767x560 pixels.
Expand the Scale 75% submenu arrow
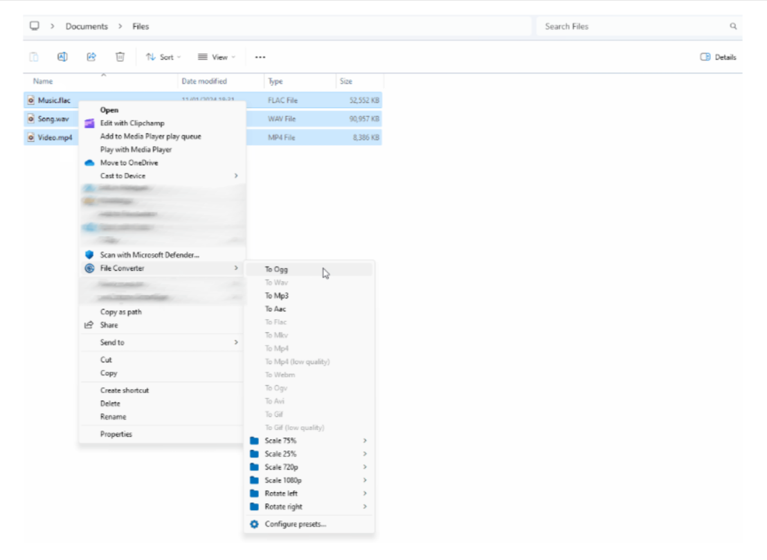point(365,441)
